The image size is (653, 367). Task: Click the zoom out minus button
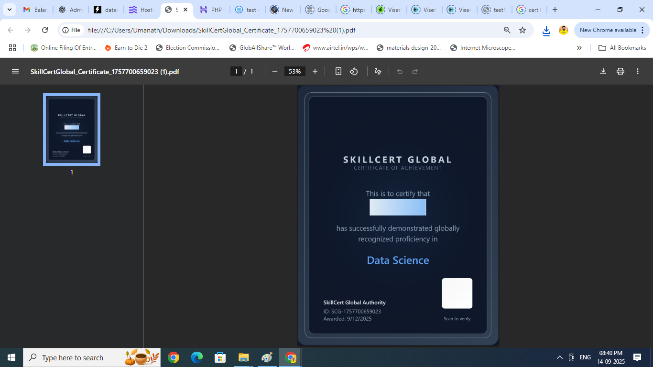pos(275,71)
